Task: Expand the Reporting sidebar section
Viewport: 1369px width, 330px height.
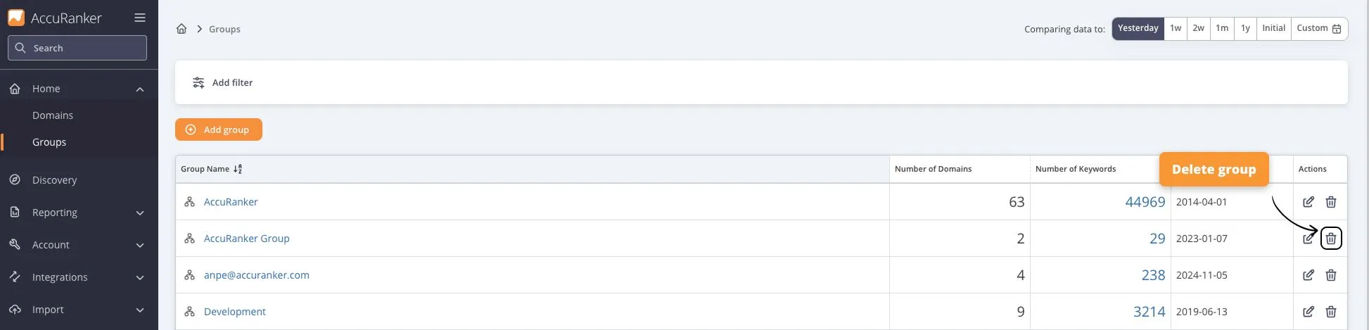Action: point(139,212)
